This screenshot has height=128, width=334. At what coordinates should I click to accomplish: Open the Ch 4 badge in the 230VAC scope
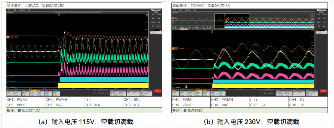point(191,92)
